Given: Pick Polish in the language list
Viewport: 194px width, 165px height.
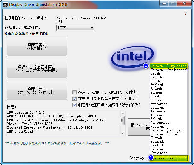Looking at the screenshot, I should (169, 119).
